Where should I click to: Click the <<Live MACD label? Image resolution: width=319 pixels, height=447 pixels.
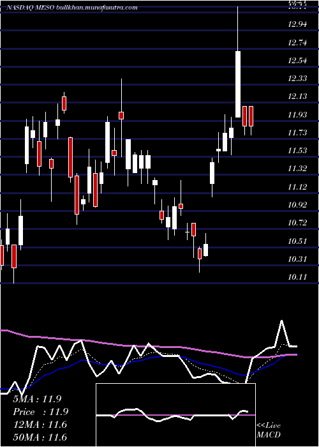269,430
